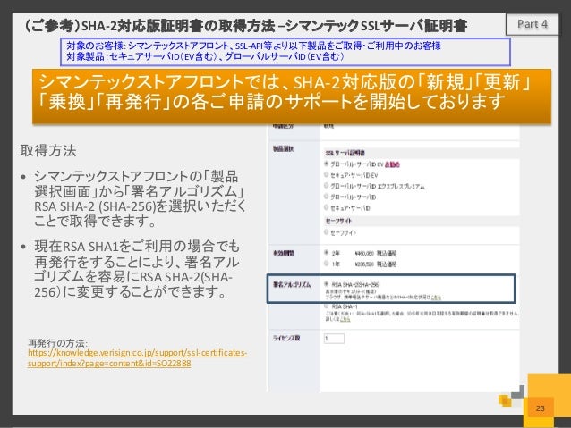The image size is (571, 428).
Task: Click the お勧め tag beside グローバル・サーバID EV
Action: [392, 164]
